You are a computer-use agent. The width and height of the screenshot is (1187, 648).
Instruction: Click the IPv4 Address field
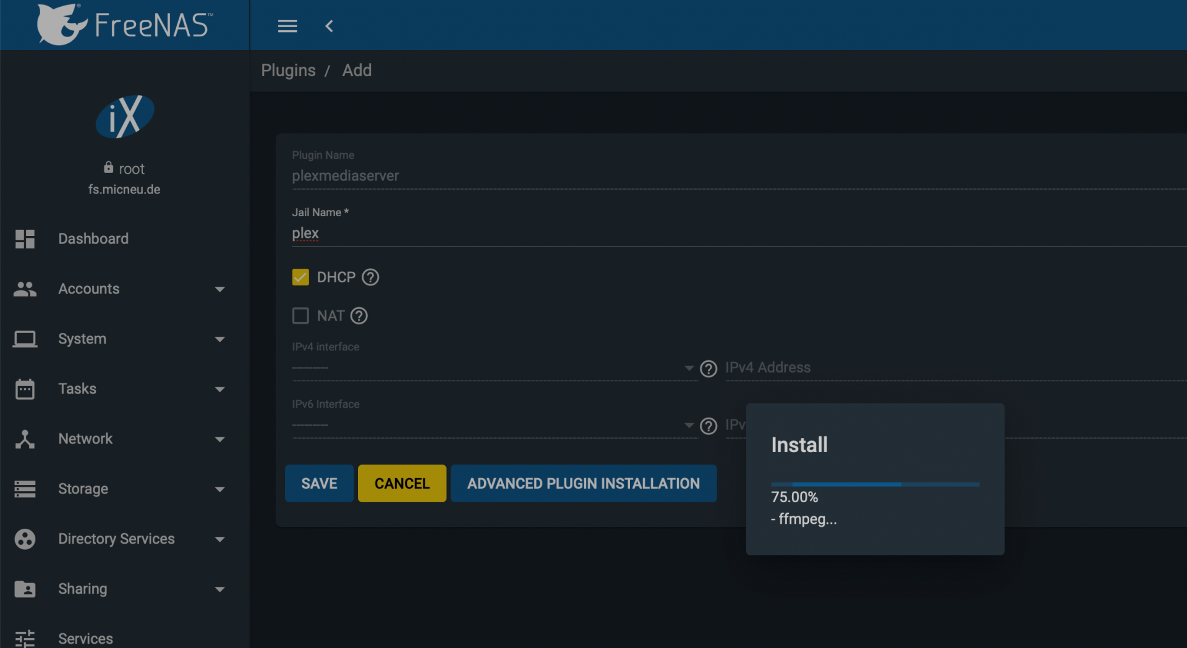pyautogui.click(x=956, y=368)
